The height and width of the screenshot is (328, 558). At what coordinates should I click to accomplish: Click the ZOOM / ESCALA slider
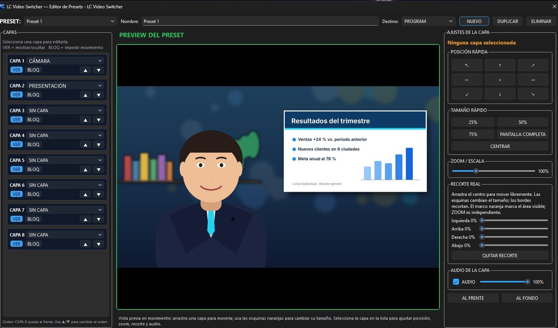tap(493, 171)
